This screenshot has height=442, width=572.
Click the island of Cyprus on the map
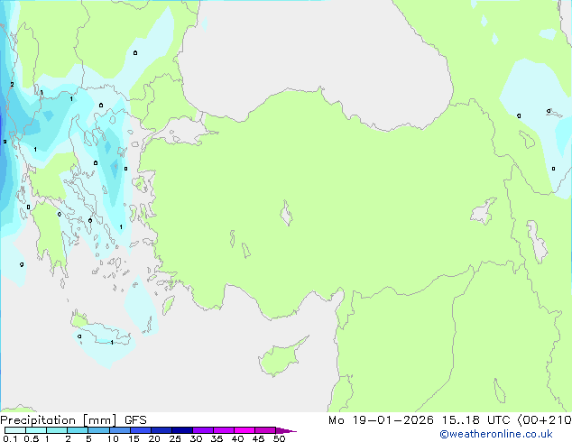[x=279, y=358]
